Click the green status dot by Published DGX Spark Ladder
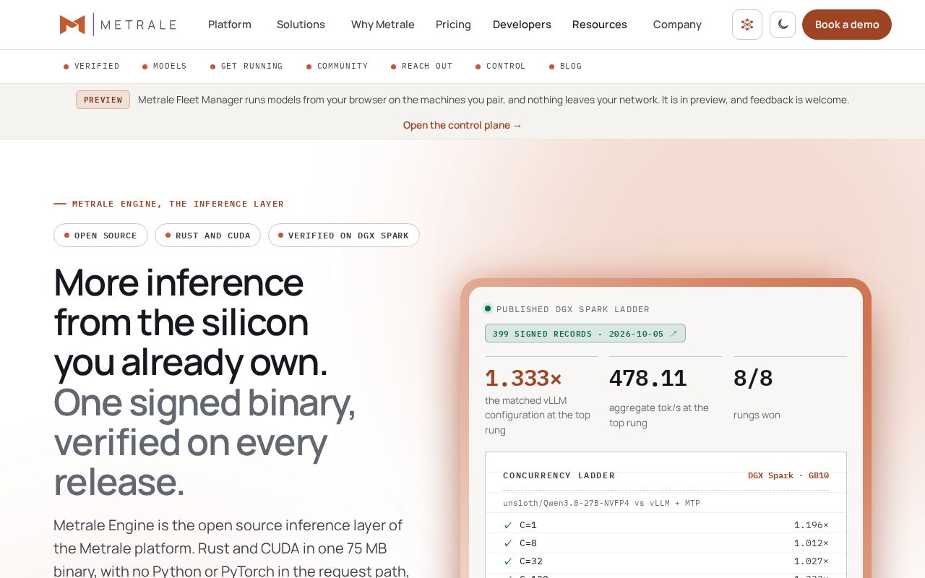 (488, 309)
